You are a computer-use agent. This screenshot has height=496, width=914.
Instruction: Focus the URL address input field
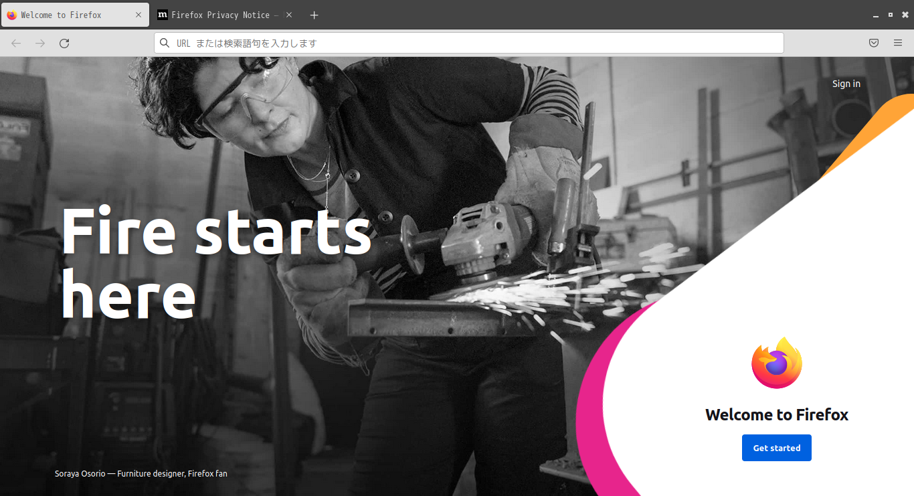[x=468, y=43]
